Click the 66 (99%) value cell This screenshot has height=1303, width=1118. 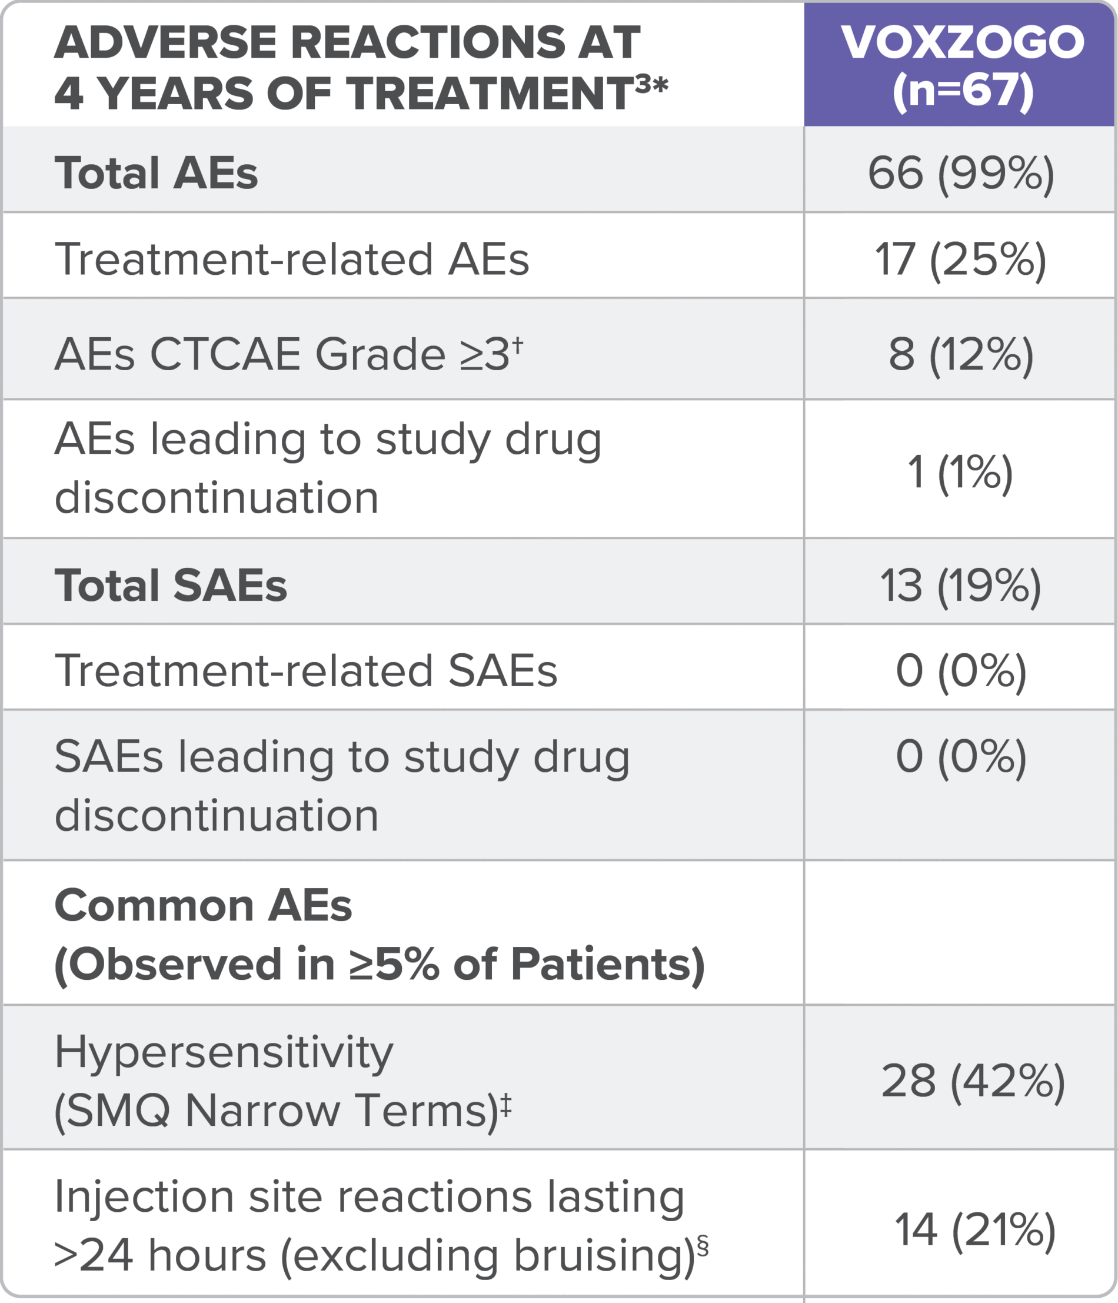961,173
